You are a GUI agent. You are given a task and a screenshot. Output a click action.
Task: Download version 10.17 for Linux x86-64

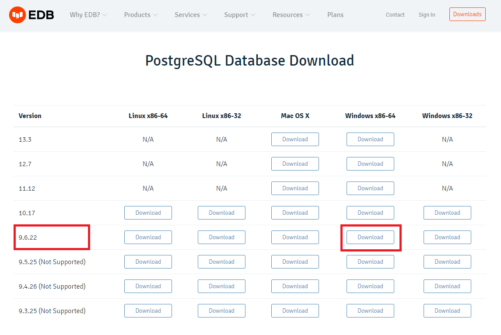148,213
